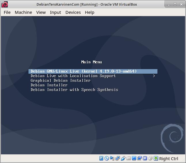The width and height of the screenshot is (186, 163).
Task: Open the File menu
Action: point(7,12)
